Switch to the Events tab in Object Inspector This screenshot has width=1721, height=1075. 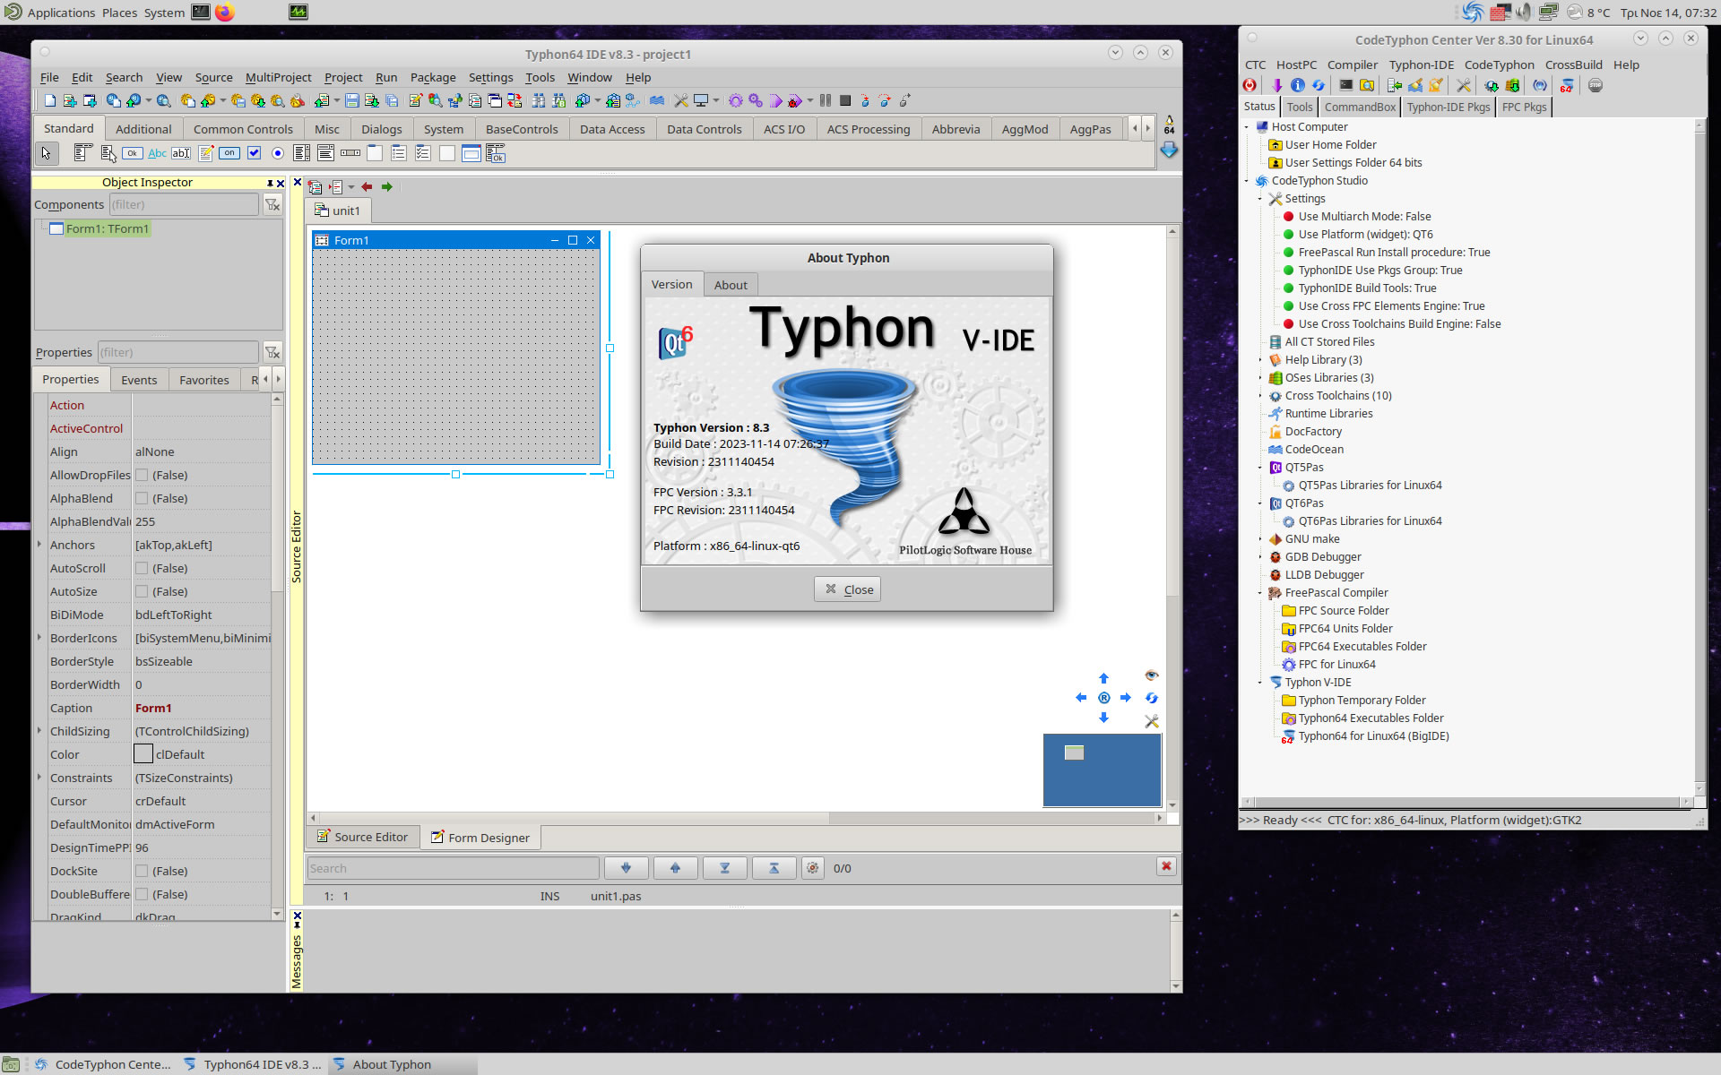pyautogui.click(x=139, y=380)
